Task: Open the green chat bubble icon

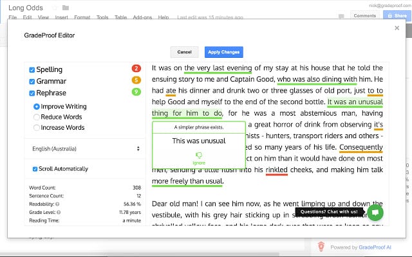Action: pos(375,213)
